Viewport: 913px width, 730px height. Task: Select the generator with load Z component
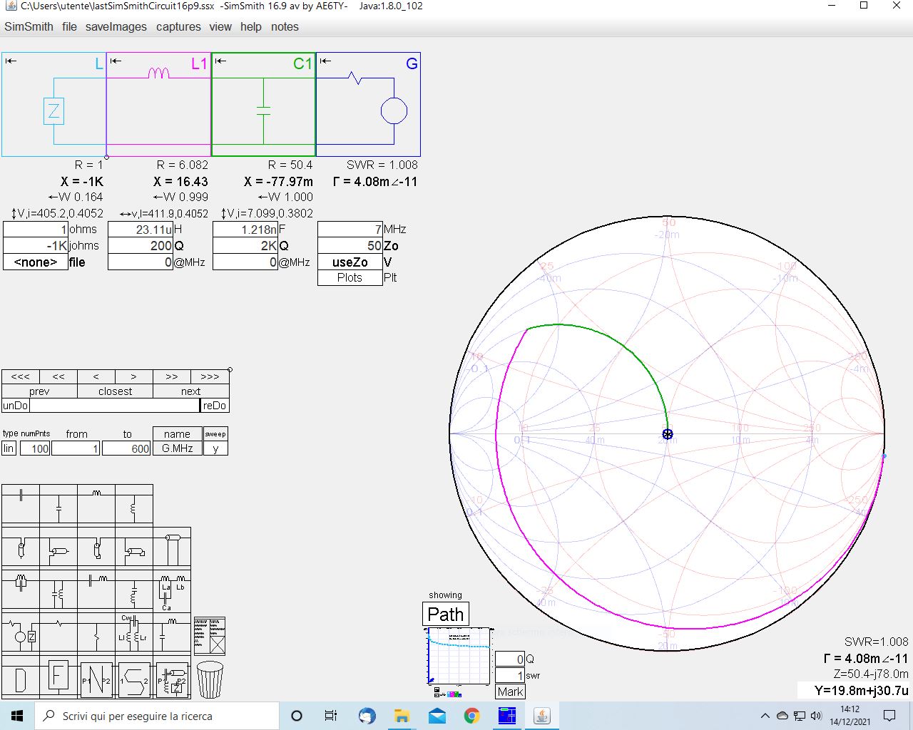[21, 632]
